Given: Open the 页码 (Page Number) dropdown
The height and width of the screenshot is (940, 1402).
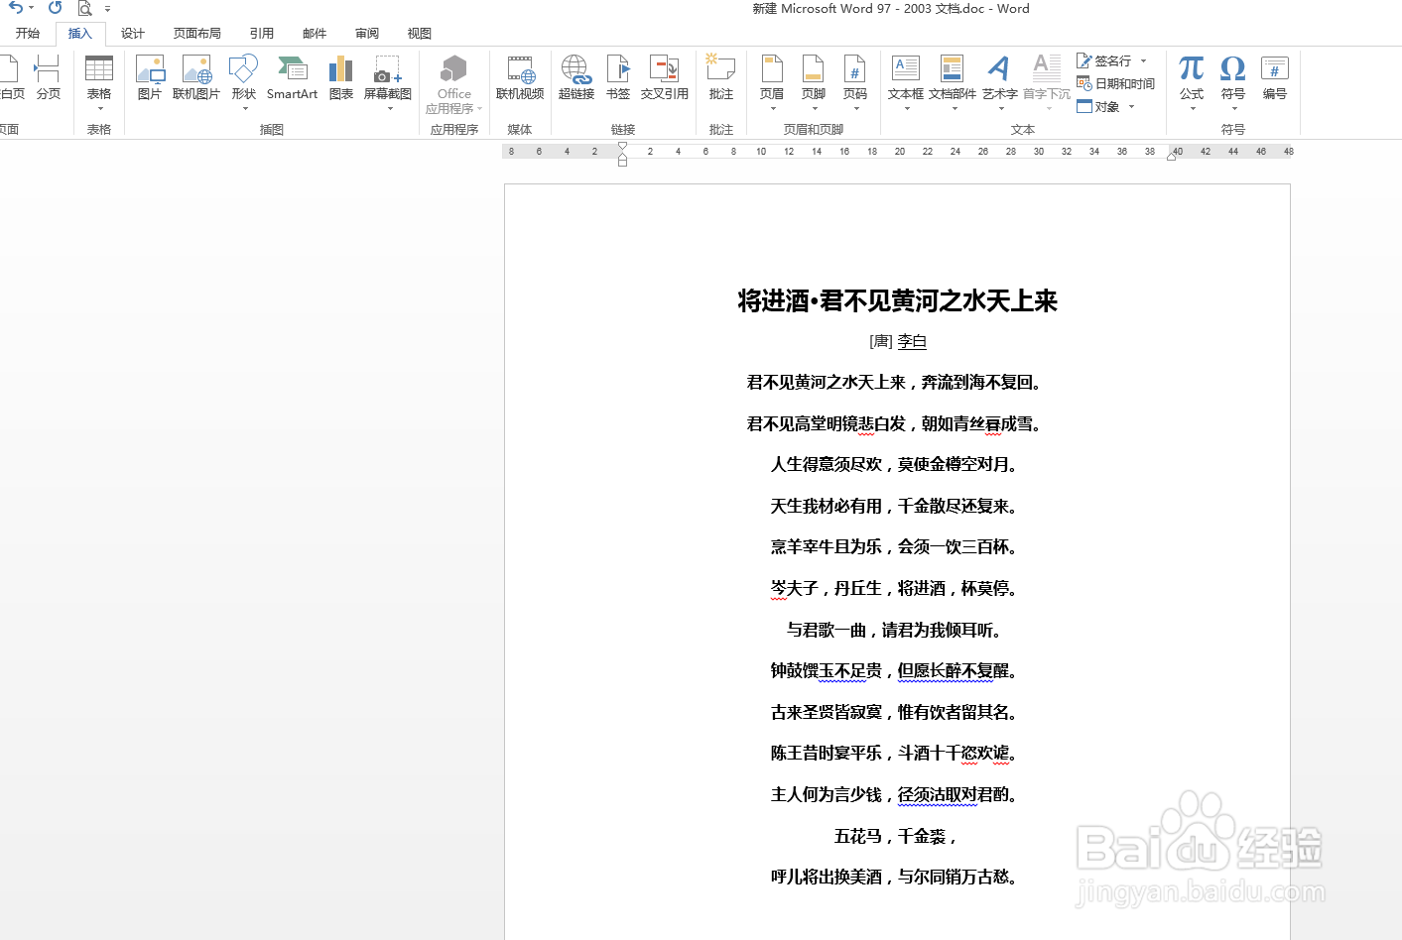Looking at the screenshot, I should [855, 81].
